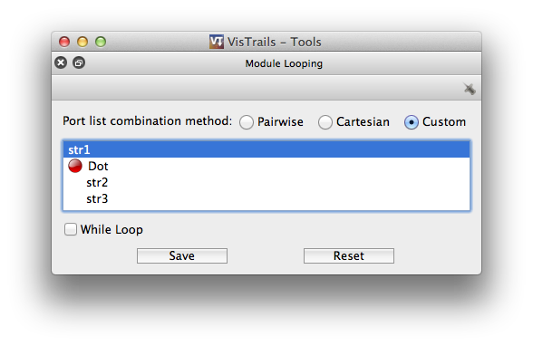
Task: Close the window using the red button
Action: point(64,42)
